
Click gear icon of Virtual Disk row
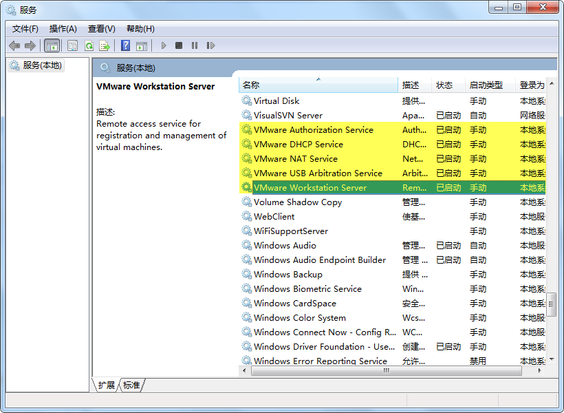pos(246,100)
